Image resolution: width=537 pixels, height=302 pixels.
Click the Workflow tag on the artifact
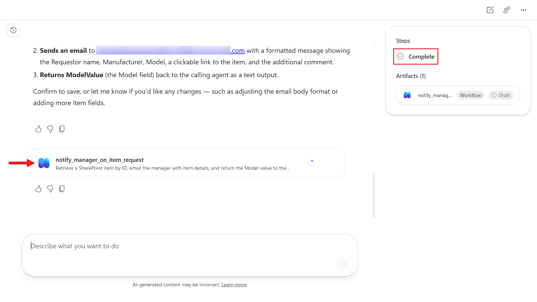coord(470,95)
